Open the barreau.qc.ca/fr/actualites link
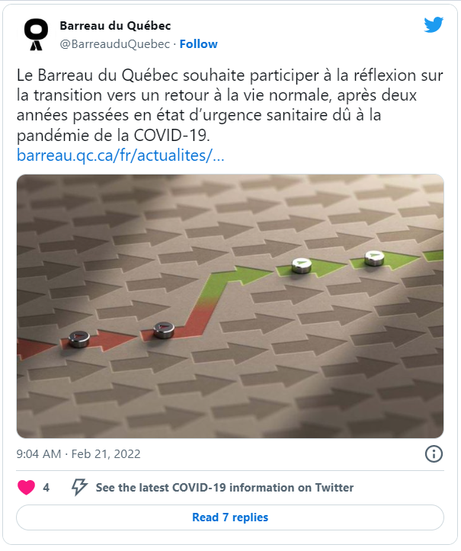 [x=120, y=155]
